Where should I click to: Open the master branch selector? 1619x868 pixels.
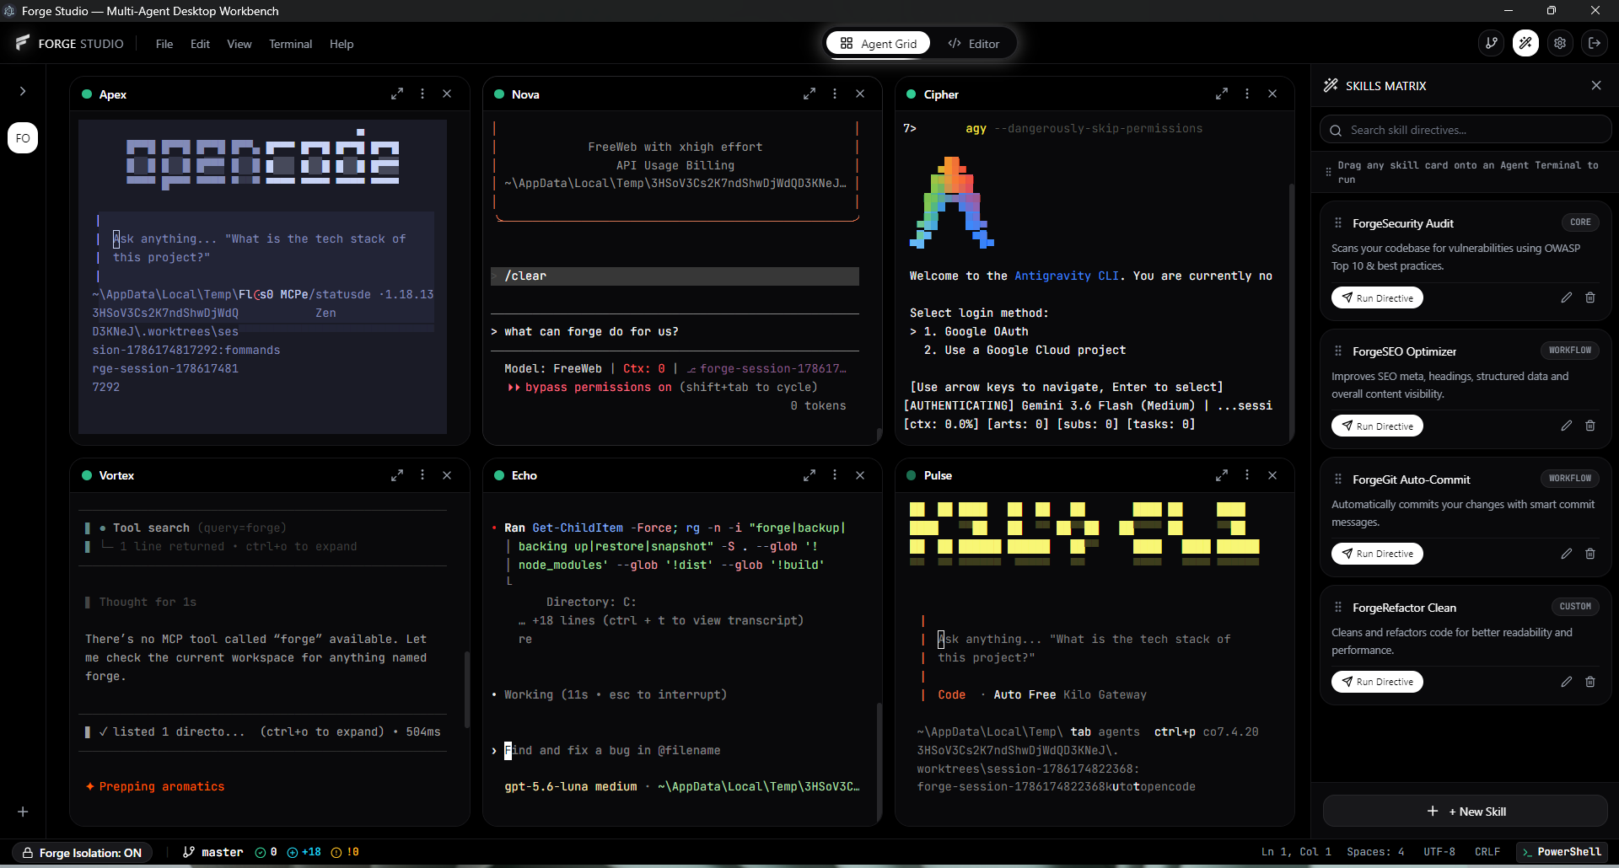[213, 853]
